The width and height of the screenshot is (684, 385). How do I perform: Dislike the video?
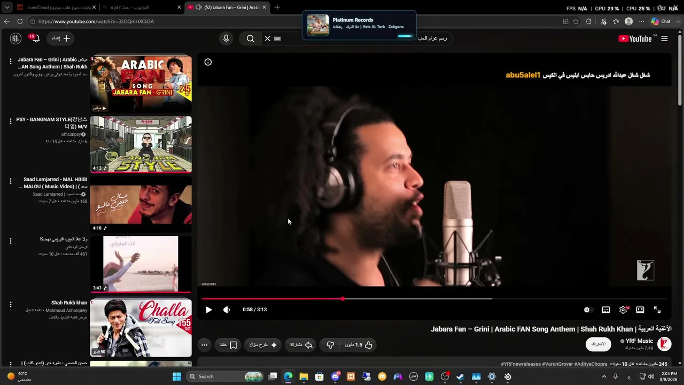pos(330,345)
